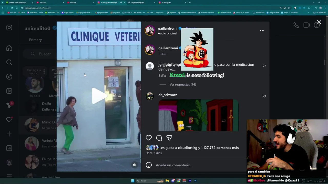Expand Ver respuestas (76)

point(183,85)
